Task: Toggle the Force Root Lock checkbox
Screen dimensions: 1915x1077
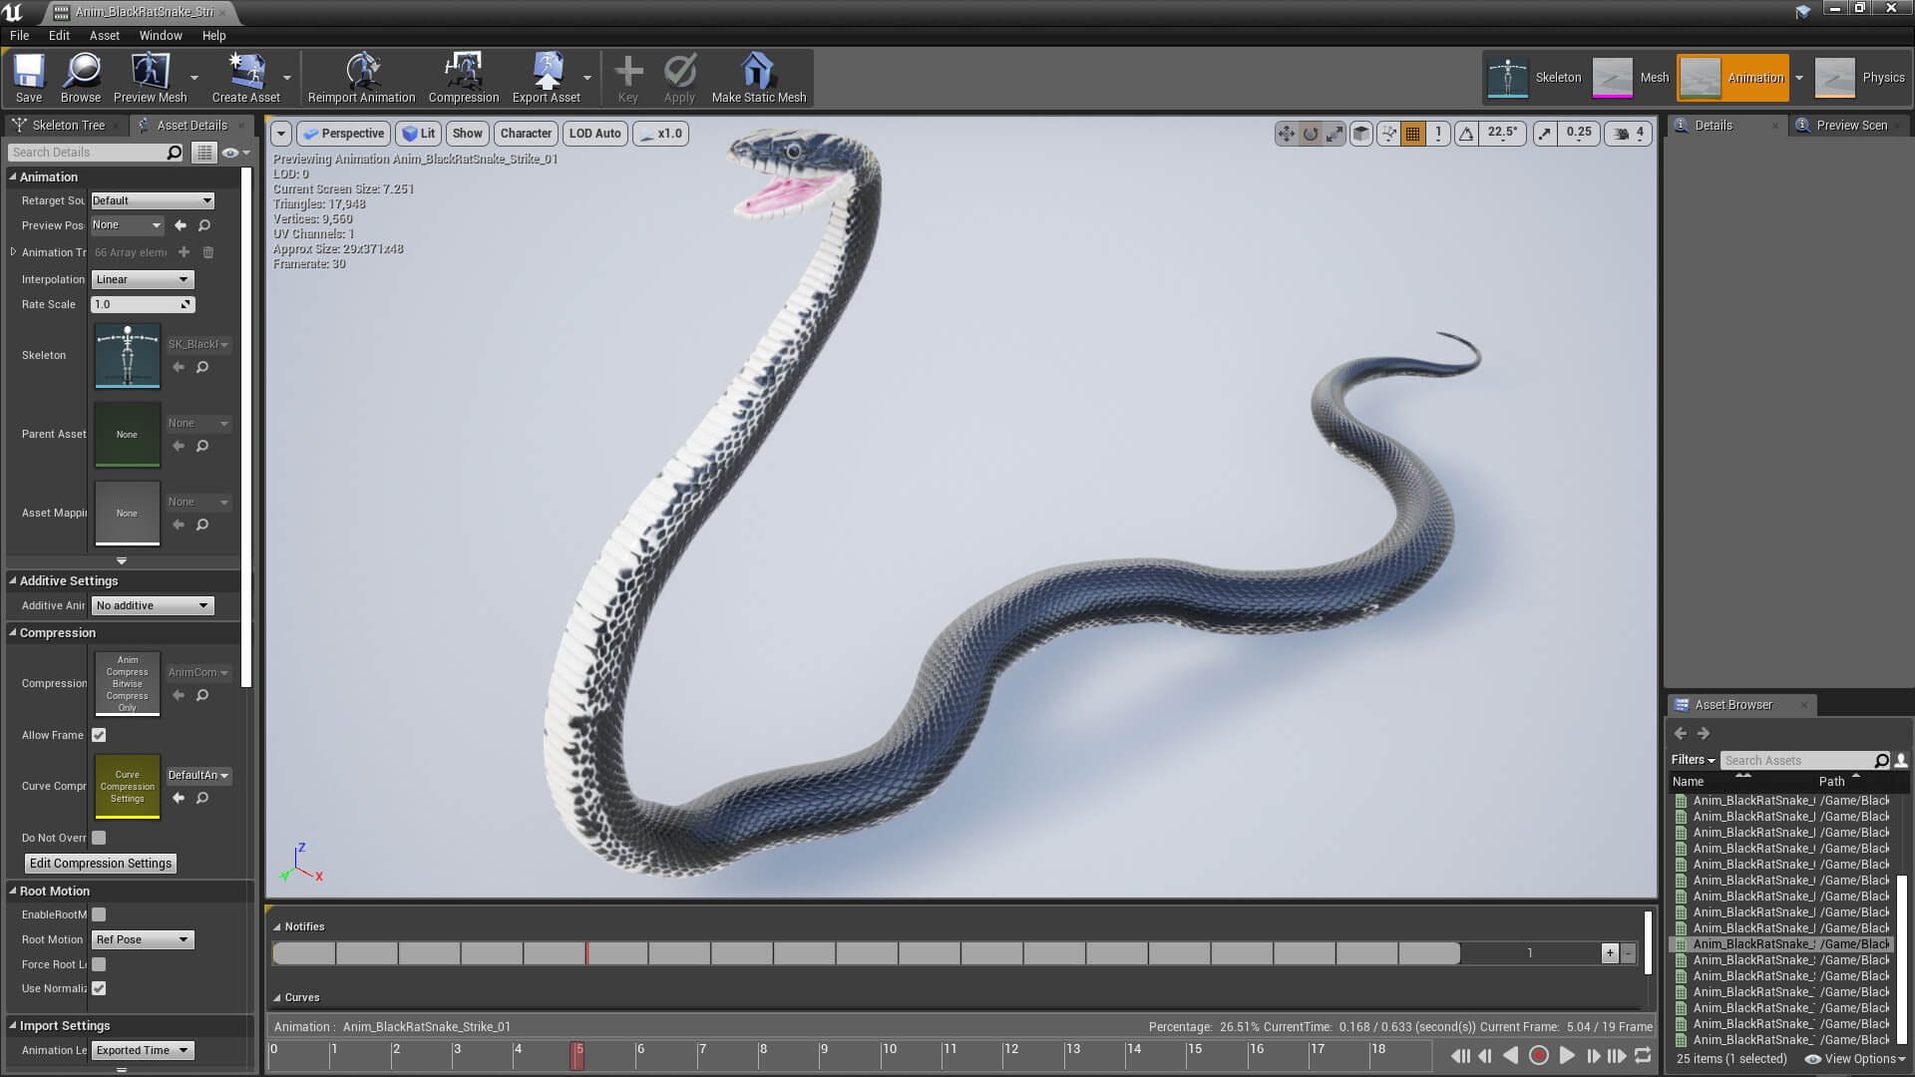Action: (x=99, y=964)
